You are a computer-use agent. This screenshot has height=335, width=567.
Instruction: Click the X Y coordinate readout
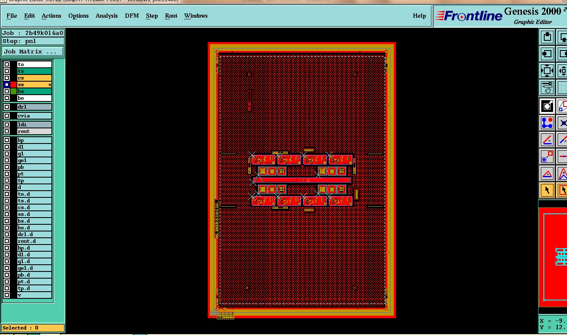(x=553, y=324)
